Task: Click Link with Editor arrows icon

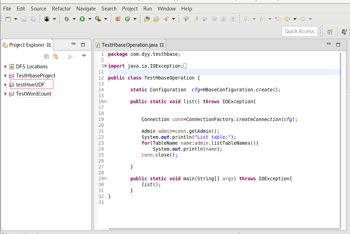Action: 56,56
